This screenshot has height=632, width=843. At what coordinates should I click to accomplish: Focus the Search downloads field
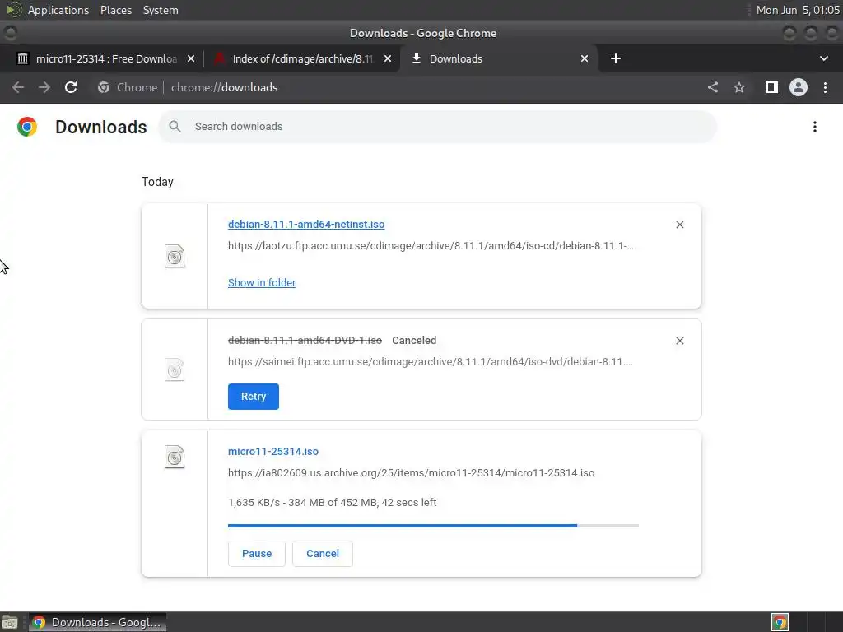(438, 126)
